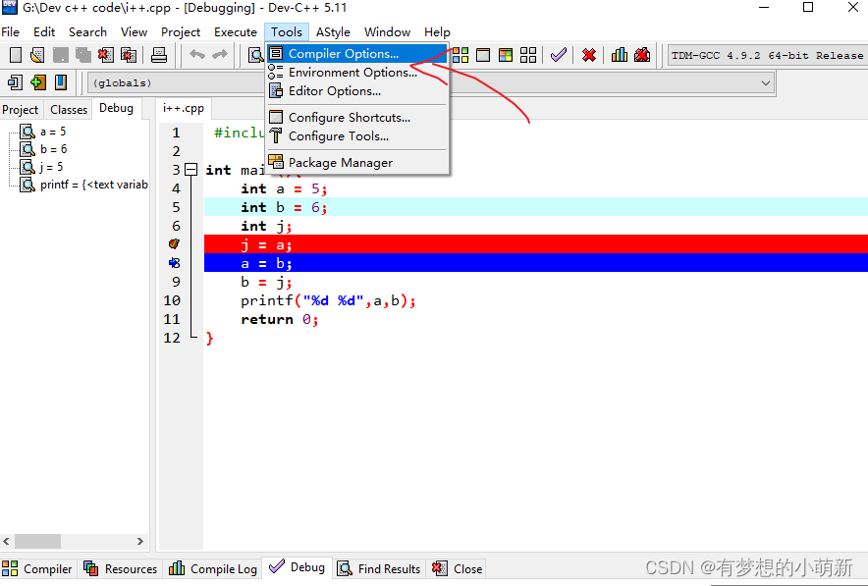868x586 pixels.
Task: Open the Window menu
Action: pos(387,32)
